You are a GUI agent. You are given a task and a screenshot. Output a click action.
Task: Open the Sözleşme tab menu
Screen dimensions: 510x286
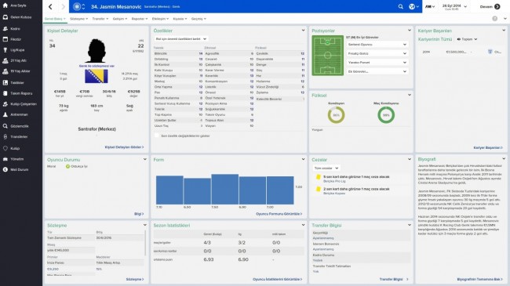(78, 19)
